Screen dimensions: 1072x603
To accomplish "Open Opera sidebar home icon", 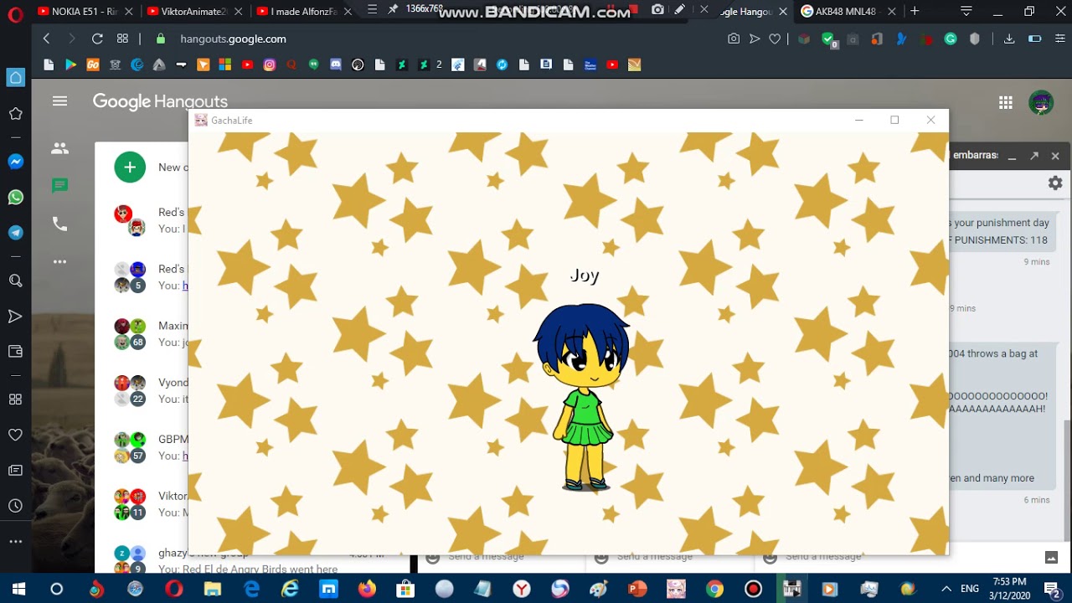I will coord(15,78).
